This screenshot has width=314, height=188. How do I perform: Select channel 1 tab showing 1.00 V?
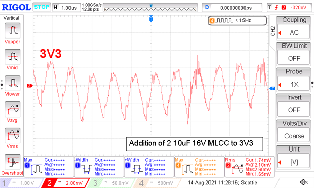(x=21, y=183)
